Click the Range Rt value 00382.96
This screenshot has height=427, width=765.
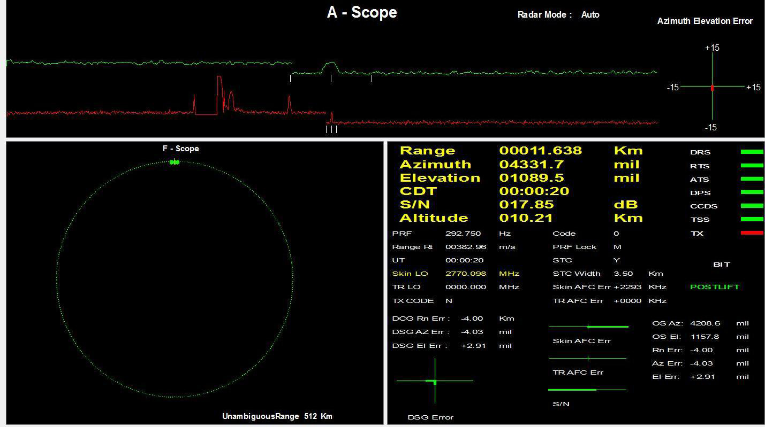click(466, 247)
